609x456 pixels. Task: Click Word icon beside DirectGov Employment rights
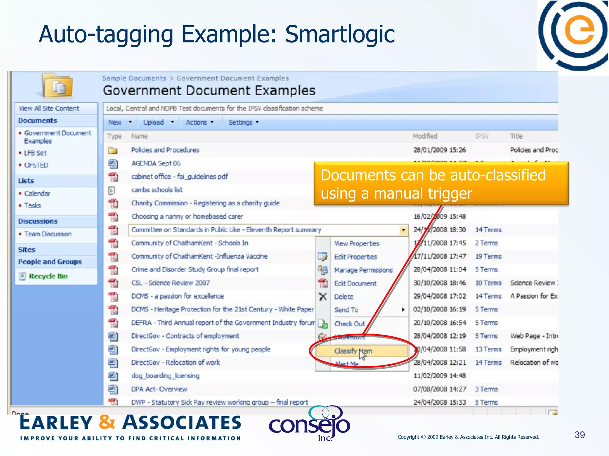(113, 350)
